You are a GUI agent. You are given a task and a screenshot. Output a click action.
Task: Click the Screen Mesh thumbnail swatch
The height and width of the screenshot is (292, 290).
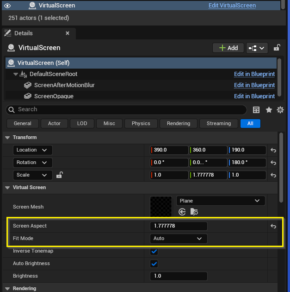(x=160, y=206)
